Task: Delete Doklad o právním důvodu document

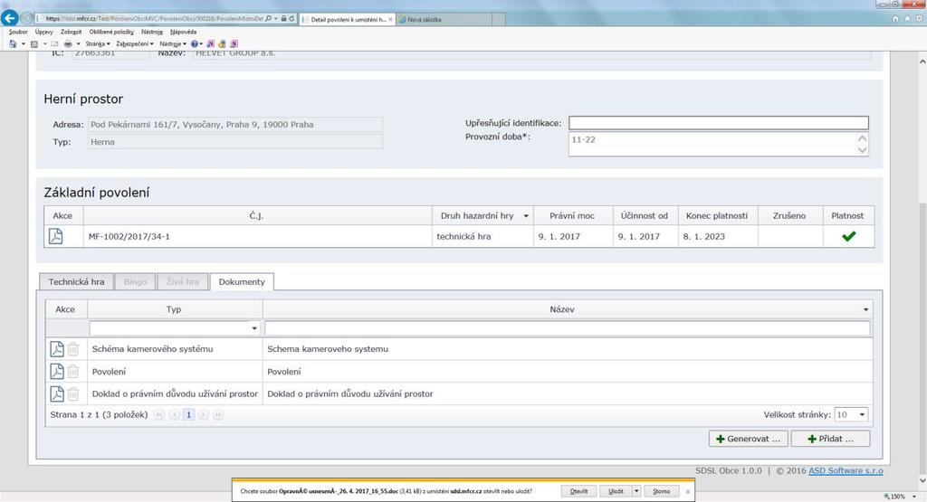Action: click(72, 393)
